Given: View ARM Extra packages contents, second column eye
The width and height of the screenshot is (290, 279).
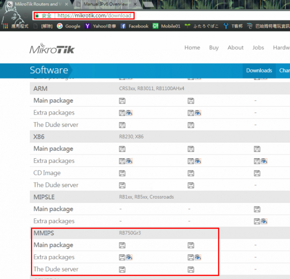Looking at the screenshot, I should pos(198,113).
